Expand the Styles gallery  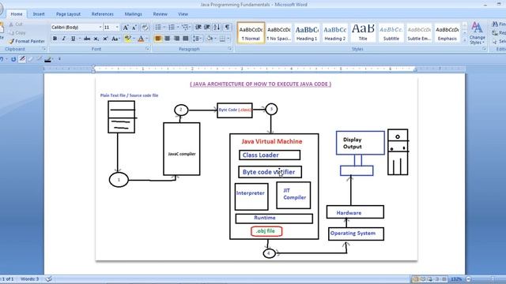click(465, 40)
